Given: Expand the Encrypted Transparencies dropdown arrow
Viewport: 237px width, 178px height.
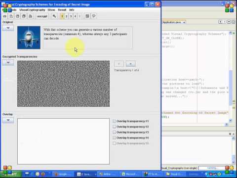Looking at the screenshot, I should pyautogui.click(x=8, y=62).
